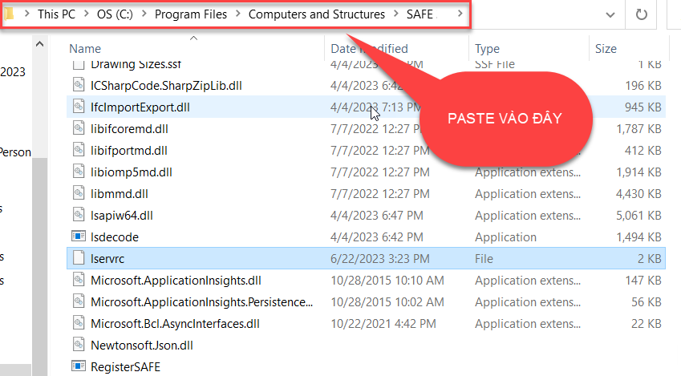Click the RegisterSAFE application icon
The image size is (681, 376).
pyautogui.click(x=78, y=366)
